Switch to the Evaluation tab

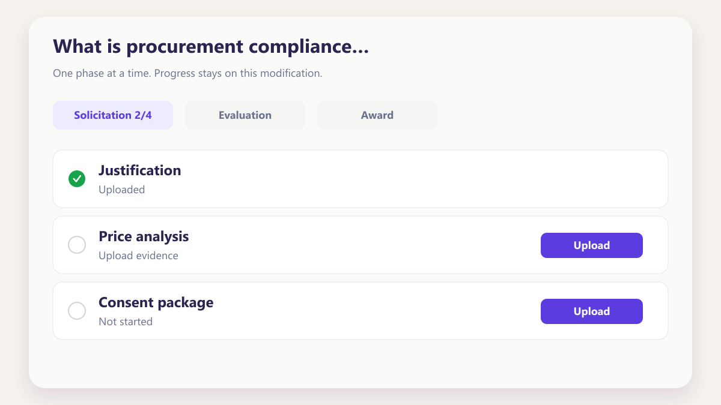tap(245, 115)
